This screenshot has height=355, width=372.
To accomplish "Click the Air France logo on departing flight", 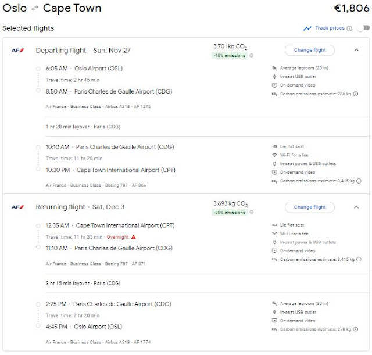I will [x=17, y=51].
